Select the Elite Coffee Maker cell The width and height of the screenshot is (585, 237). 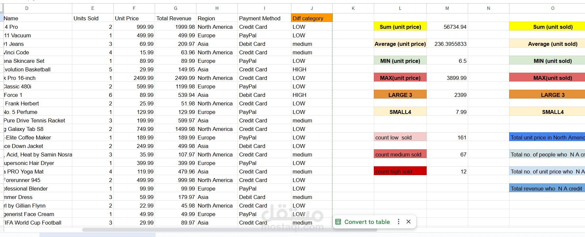37,137
